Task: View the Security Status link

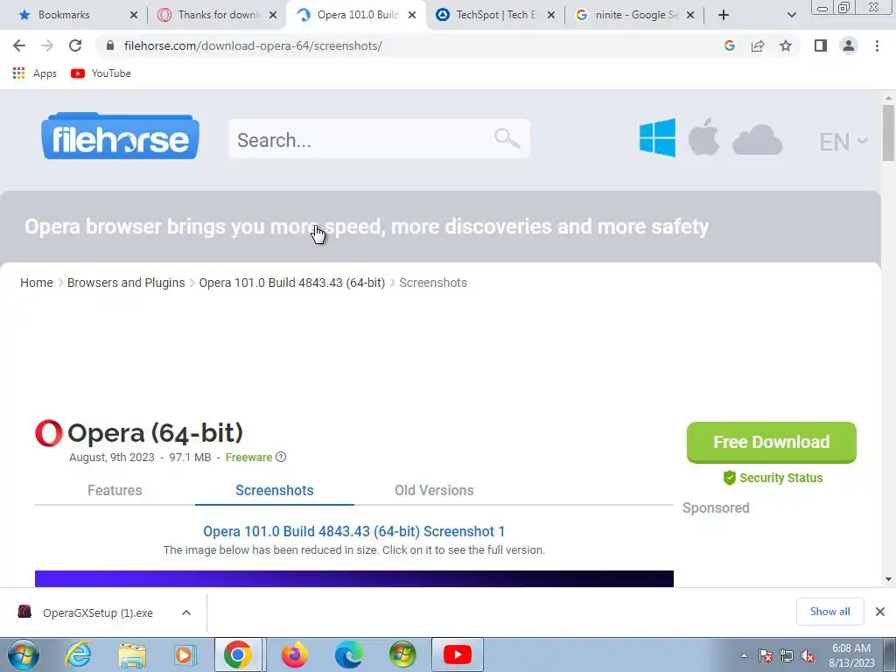Action: pyautogui.click(x=773, y=478)
